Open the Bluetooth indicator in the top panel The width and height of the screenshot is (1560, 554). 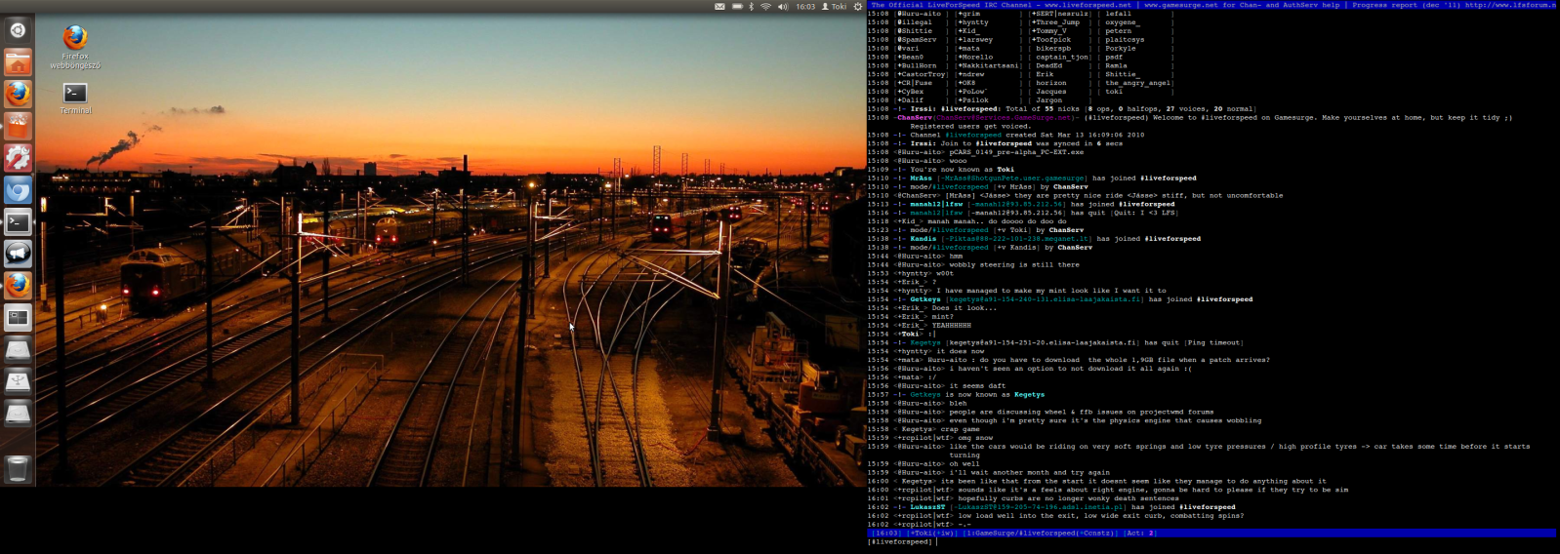coord(751,7)
